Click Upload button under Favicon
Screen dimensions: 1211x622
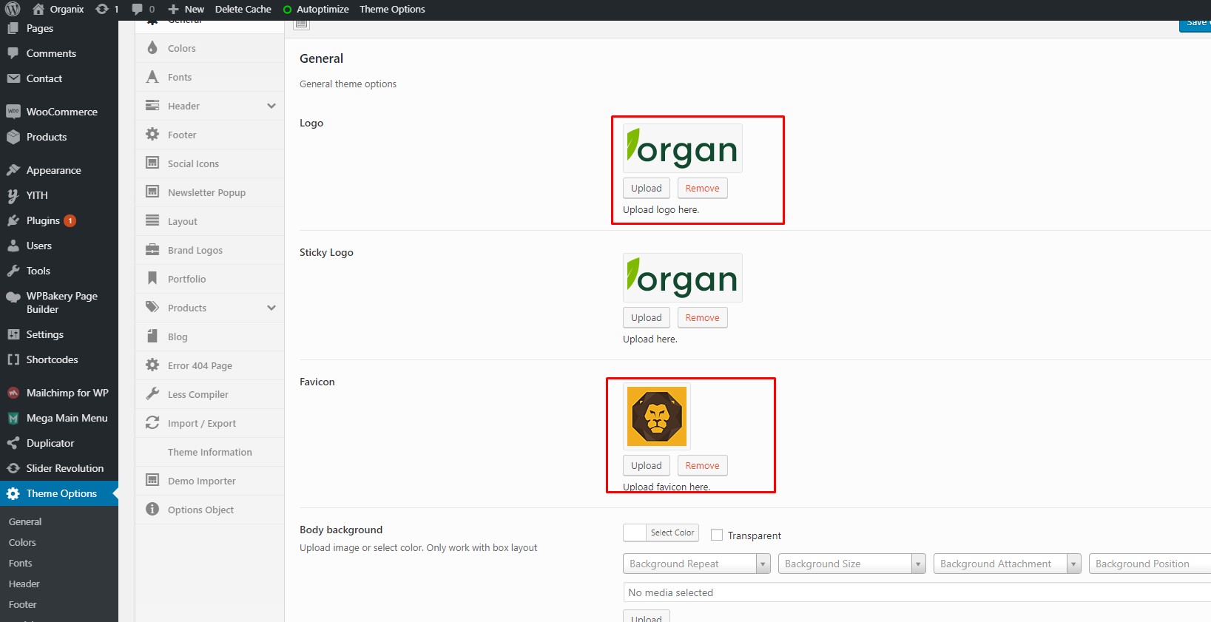coord(647,465)
